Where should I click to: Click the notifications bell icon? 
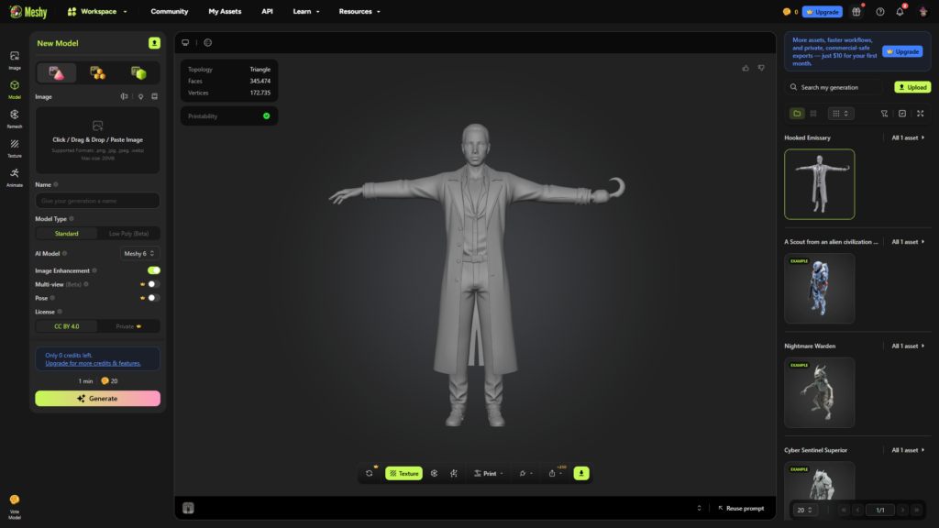pos(900,12)
